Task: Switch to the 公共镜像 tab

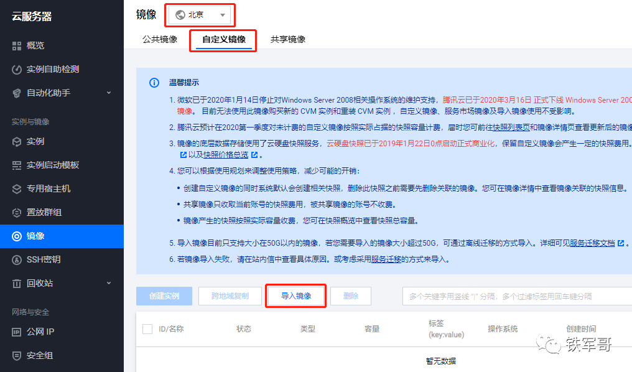Action: click(160, 39)
